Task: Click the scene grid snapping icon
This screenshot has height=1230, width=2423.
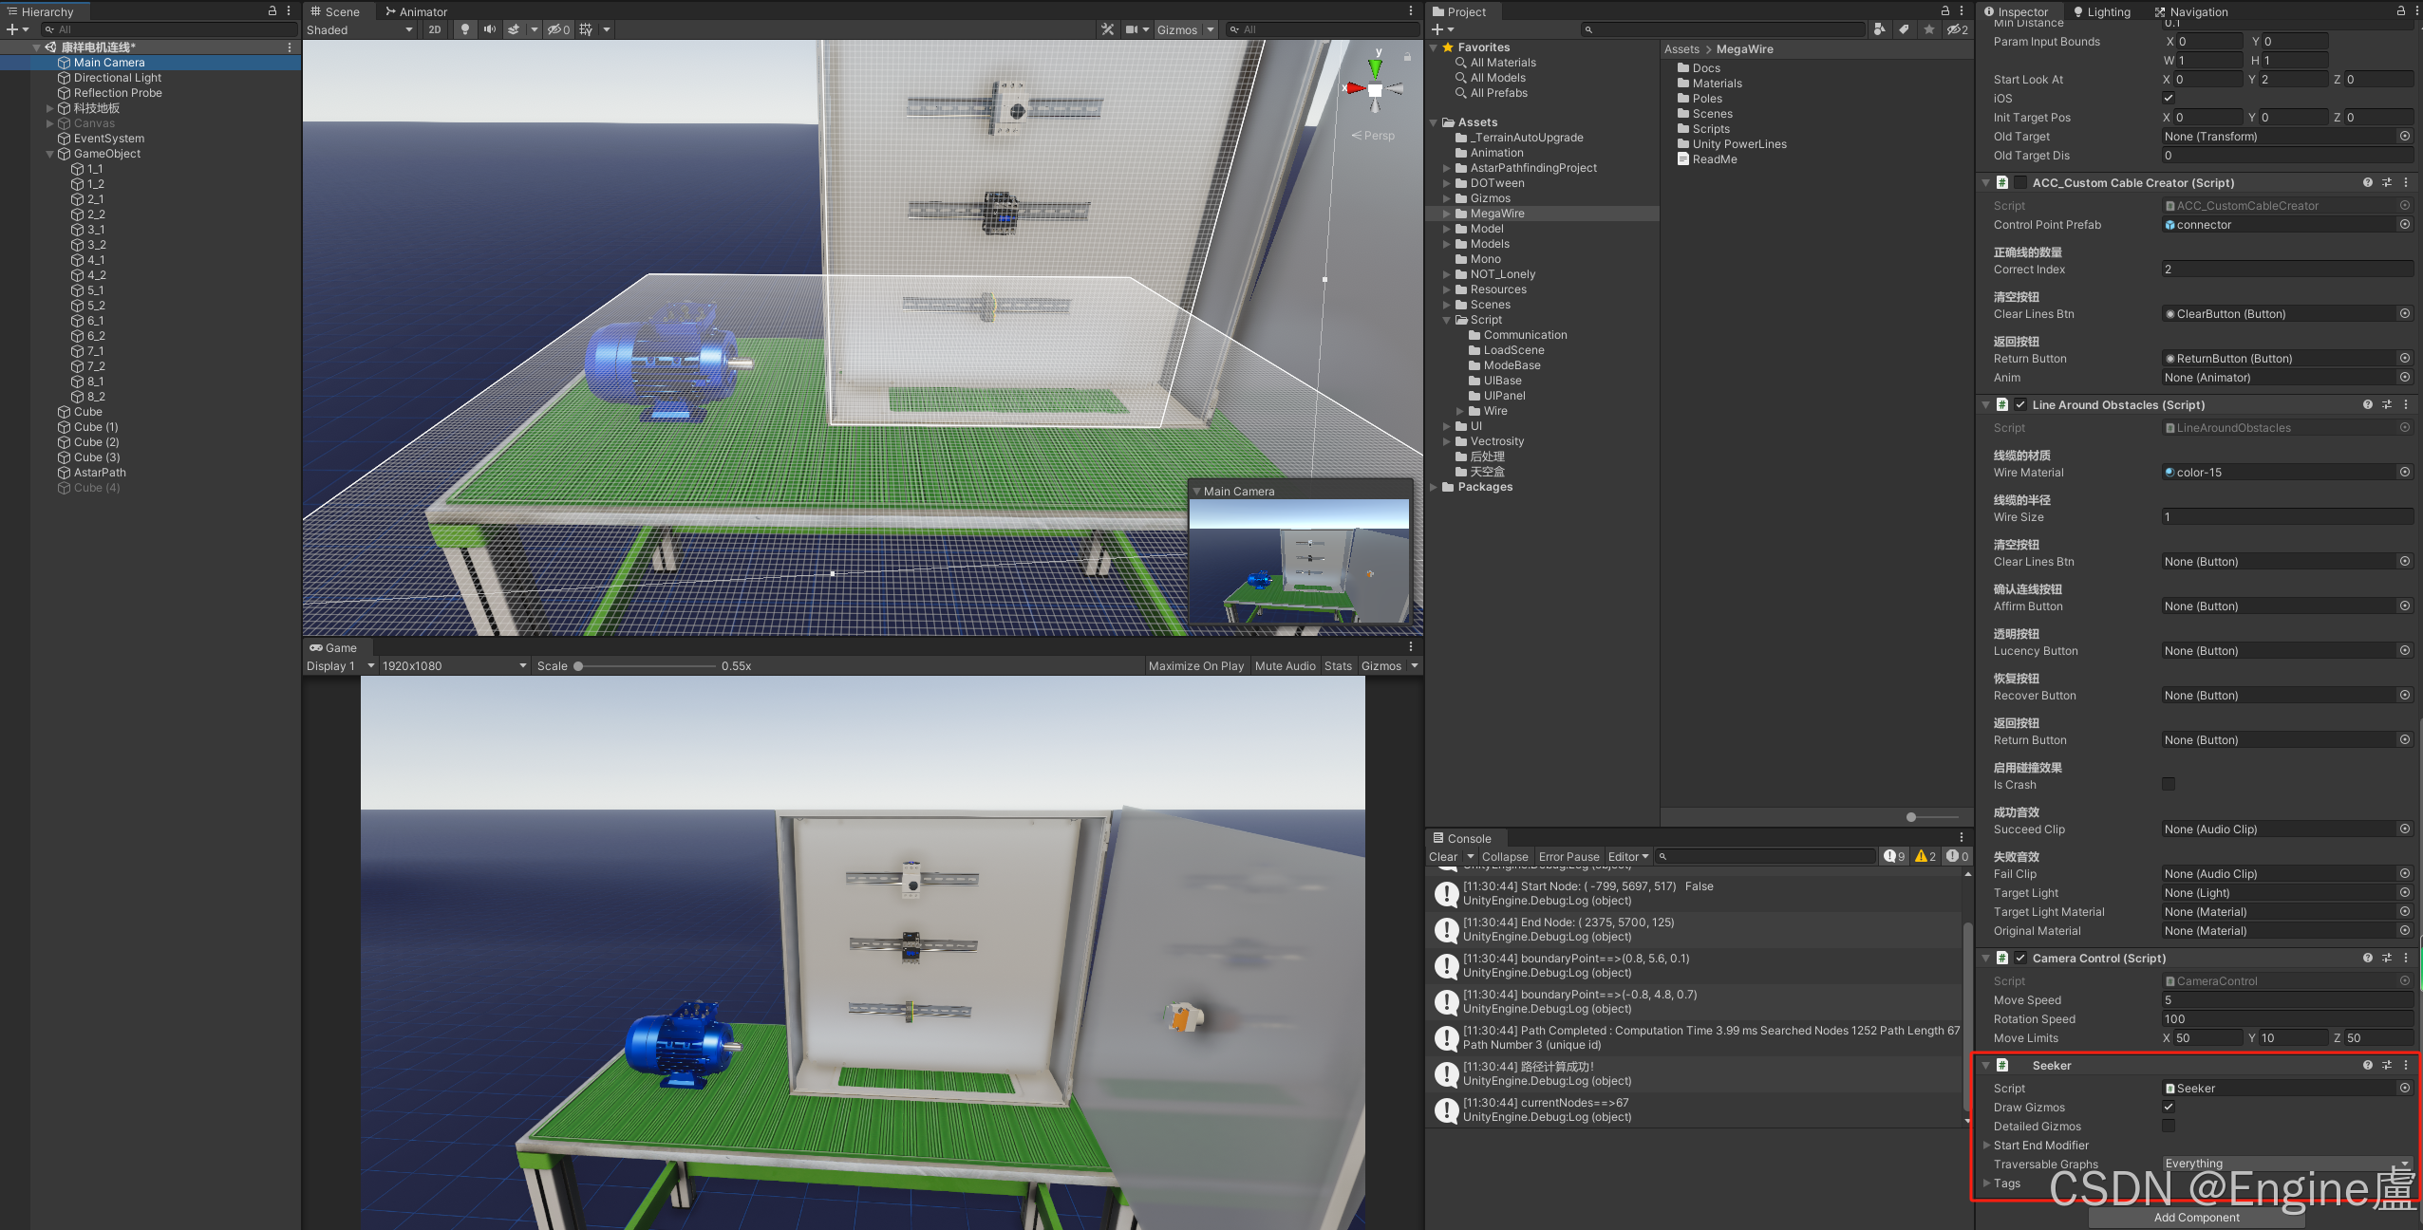Action: click(586, 29)
